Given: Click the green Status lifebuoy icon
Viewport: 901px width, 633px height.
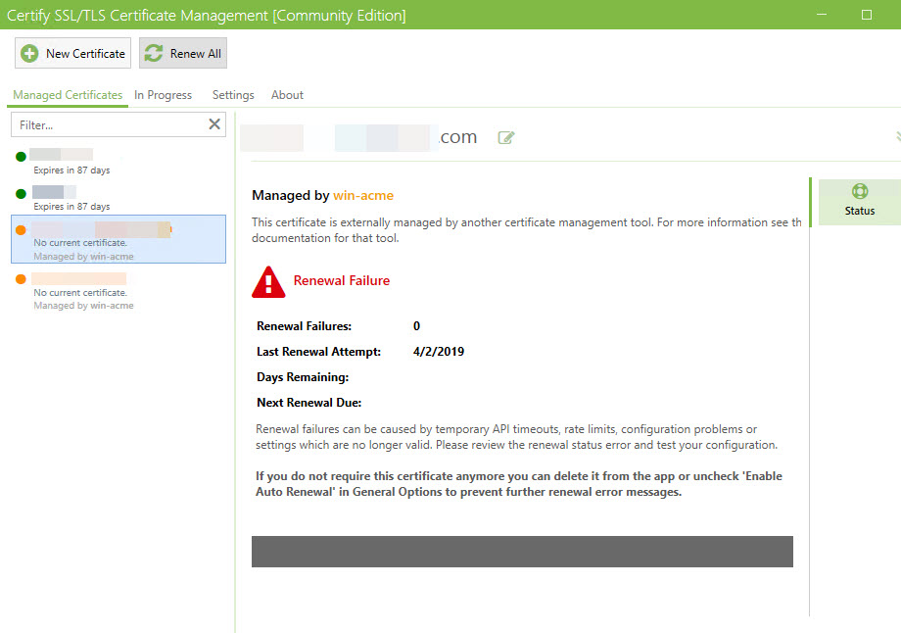Looking at the screenshot, I should coord(859,192).
